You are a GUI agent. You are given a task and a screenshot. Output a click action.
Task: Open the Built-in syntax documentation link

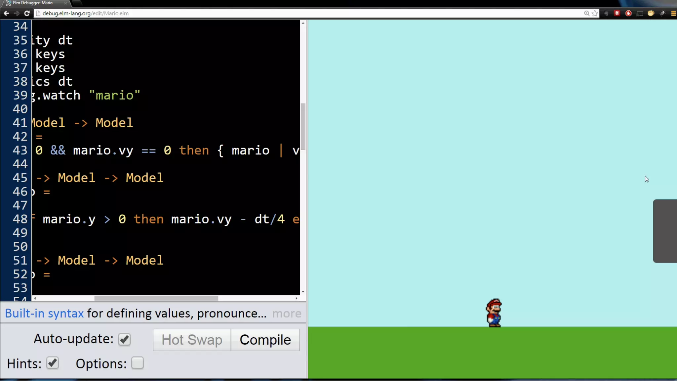[x=44, y=313]
